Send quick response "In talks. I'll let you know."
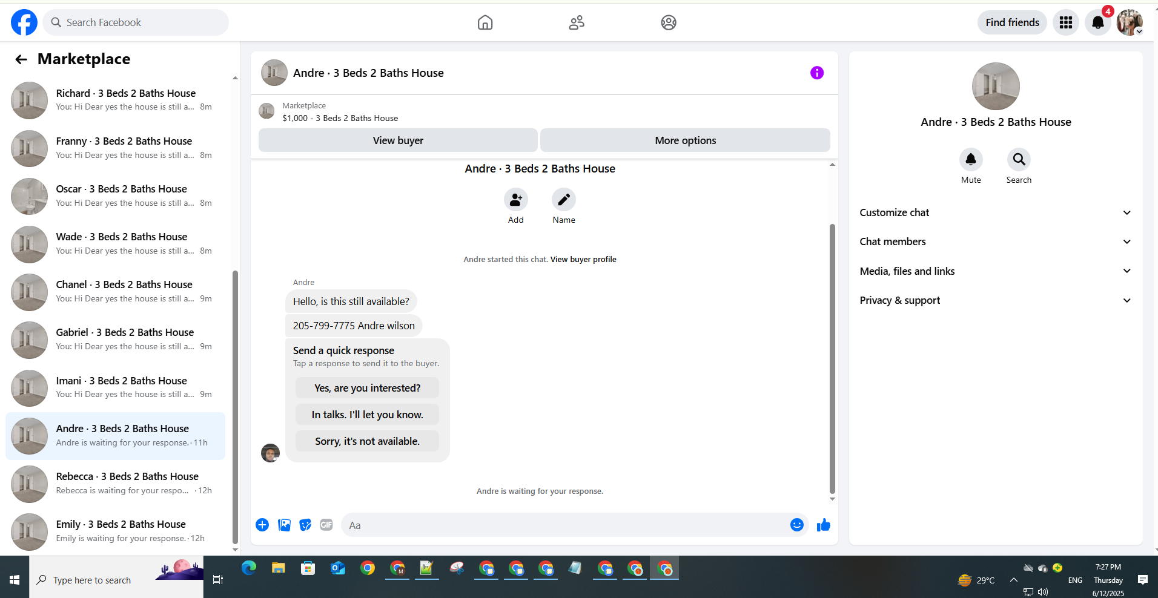The height and width of the screenshot is (598, 1158). pos(367,415)
